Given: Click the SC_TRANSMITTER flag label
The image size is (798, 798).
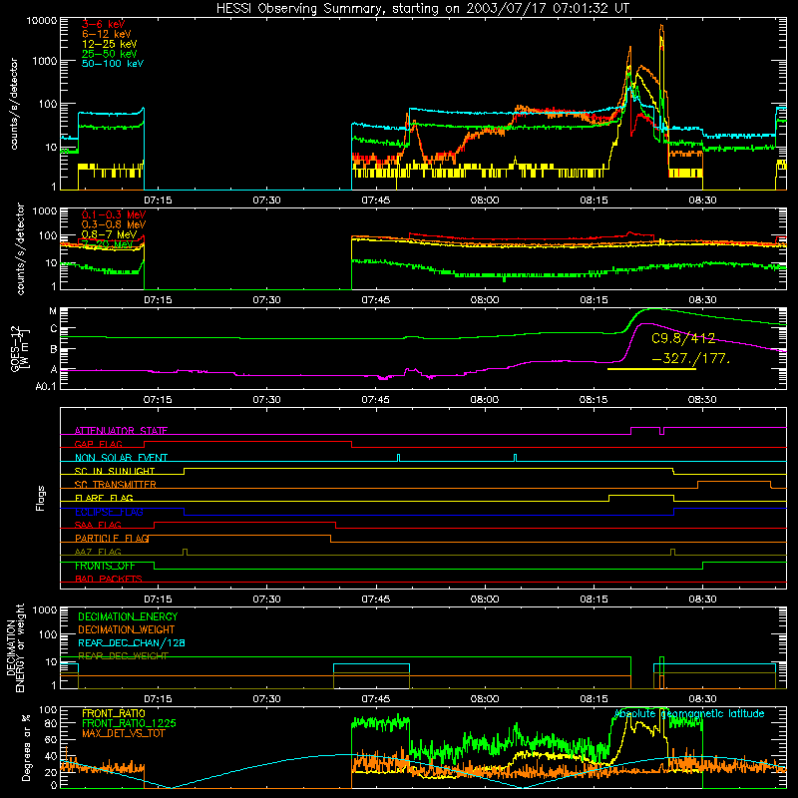Looking at the screenshot, I should (x=116, y=485).
